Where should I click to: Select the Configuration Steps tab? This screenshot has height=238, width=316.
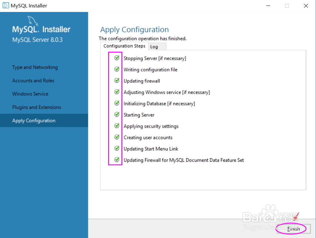tap(124, 46)
